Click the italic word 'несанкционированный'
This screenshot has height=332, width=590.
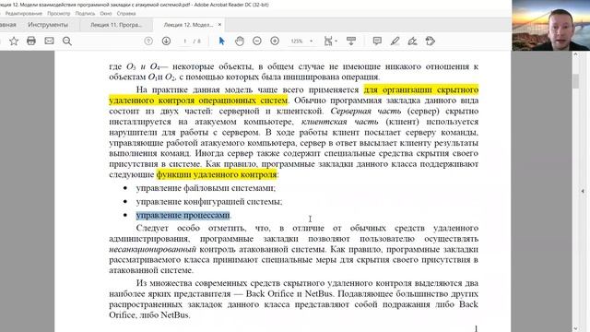153,249
